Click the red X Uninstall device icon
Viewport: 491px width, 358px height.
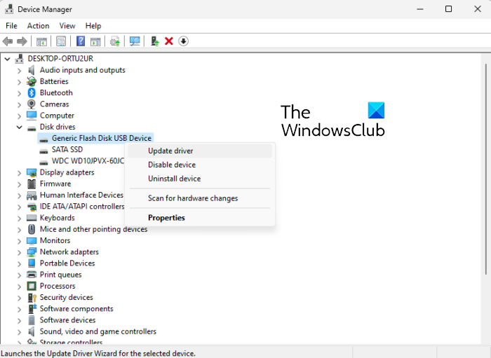point(169,41)
